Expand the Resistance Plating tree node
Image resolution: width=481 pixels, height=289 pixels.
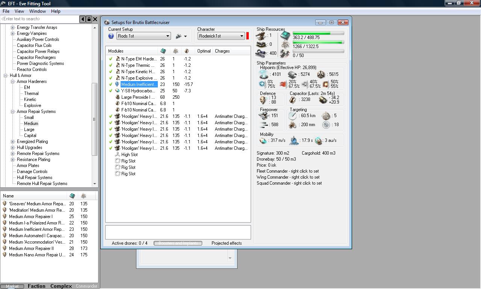pyautogui.click(x=12, y=160)
